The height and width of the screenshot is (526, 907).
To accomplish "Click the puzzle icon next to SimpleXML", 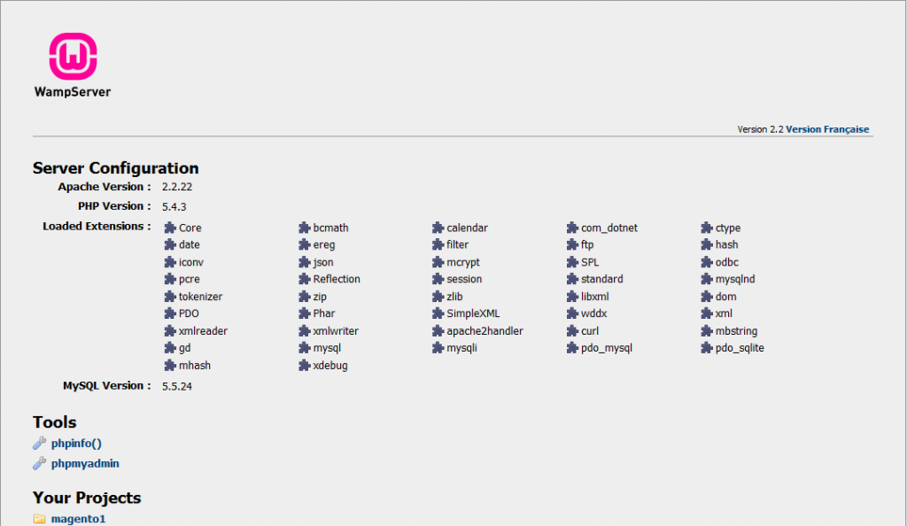I will click(438, 313).
